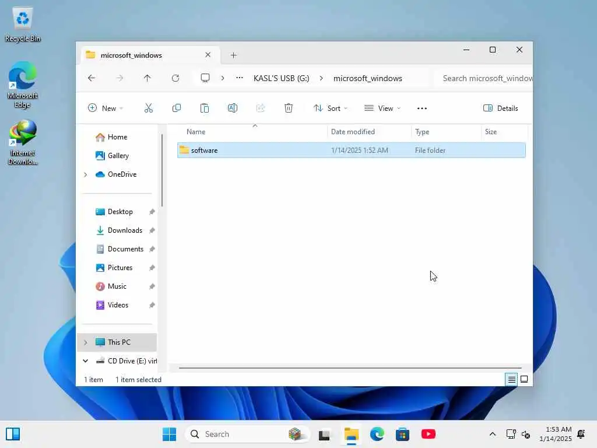Open Windows Start menu
Screen dimensions: 597x448
click(x=169, y=434)
